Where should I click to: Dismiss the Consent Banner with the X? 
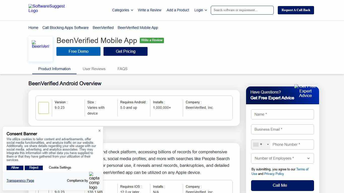click(99, 131)
